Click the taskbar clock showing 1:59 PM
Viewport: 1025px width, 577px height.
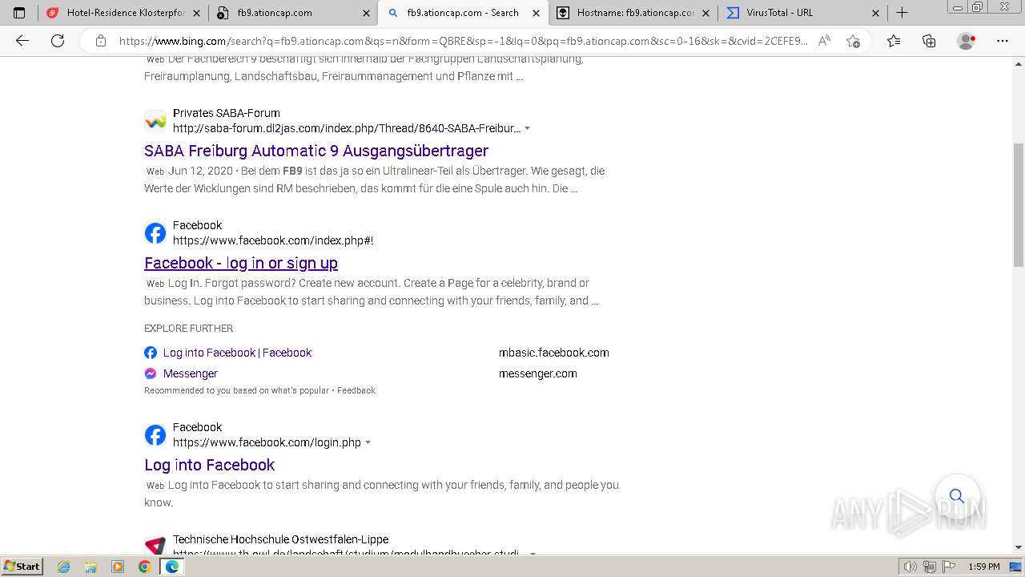pos(984,567)
